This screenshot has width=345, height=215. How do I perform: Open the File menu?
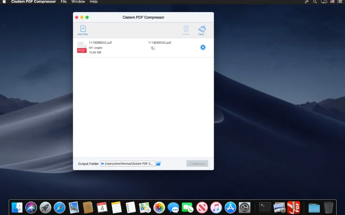(x=63, y=2)
